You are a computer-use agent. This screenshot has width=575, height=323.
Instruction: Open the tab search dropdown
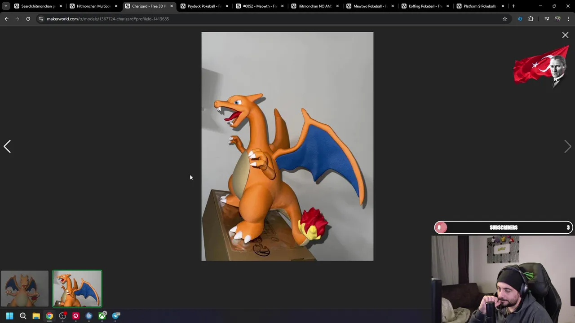tap(6, 6)
